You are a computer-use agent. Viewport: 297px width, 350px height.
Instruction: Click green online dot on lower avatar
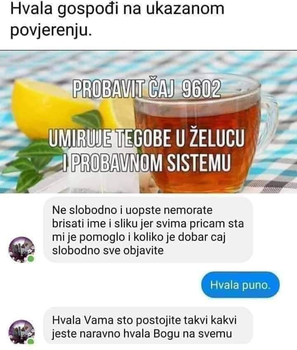coord(31,341)
